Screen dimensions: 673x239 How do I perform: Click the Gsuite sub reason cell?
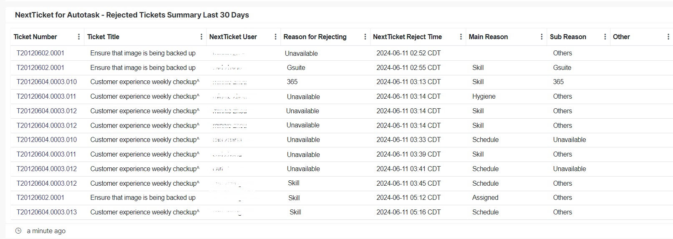pyautogui.click(x=562, y=67)
